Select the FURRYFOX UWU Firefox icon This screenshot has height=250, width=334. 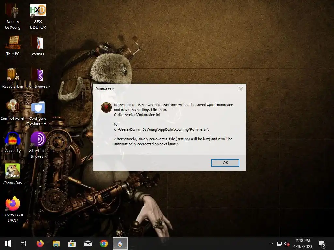point(13,209)
